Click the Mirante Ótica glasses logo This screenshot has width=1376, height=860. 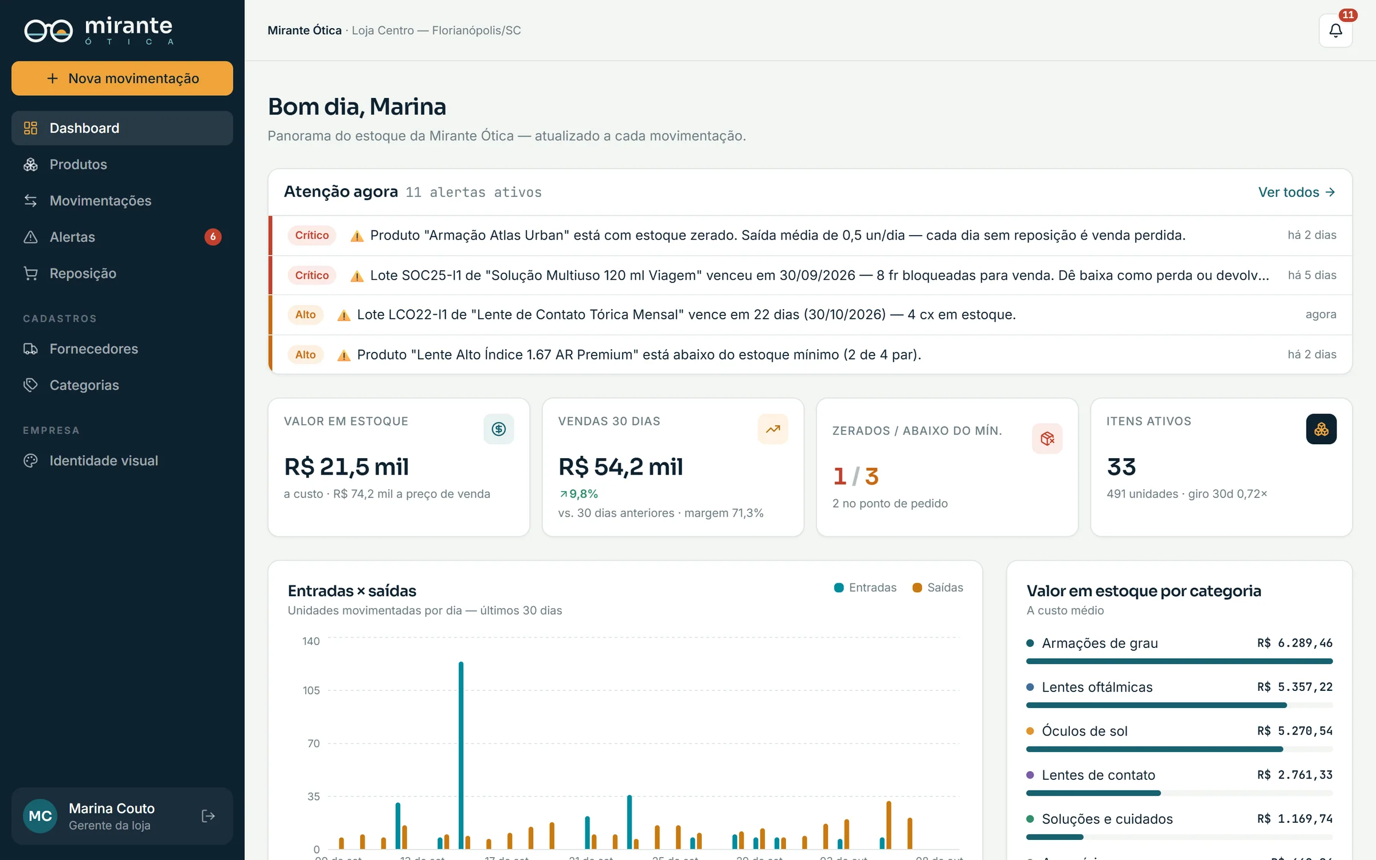pos(49,30)
